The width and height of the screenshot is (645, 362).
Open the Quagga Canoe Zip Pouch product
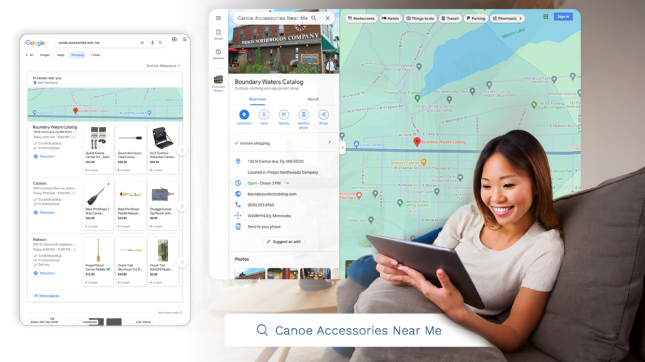coord(163,205)
